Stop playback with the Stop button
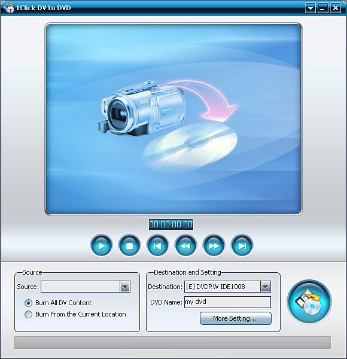 tap(130, 246)
